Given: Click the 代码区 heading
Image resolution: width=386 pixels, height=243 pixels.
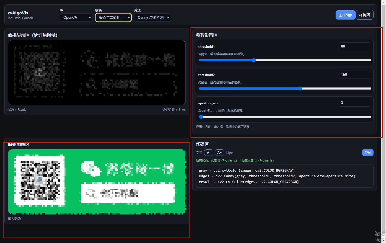Looking at the screenshot, I should click(202, 144).
